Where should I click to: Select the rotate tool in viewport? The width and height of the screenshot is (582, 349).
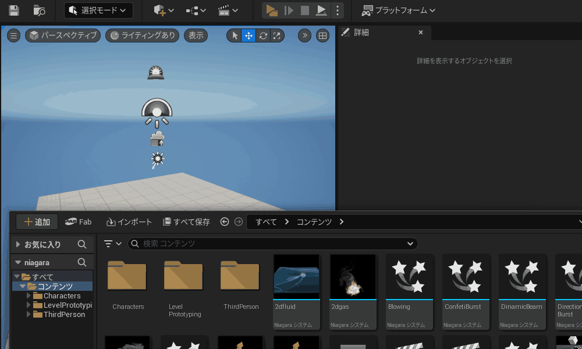263,35
